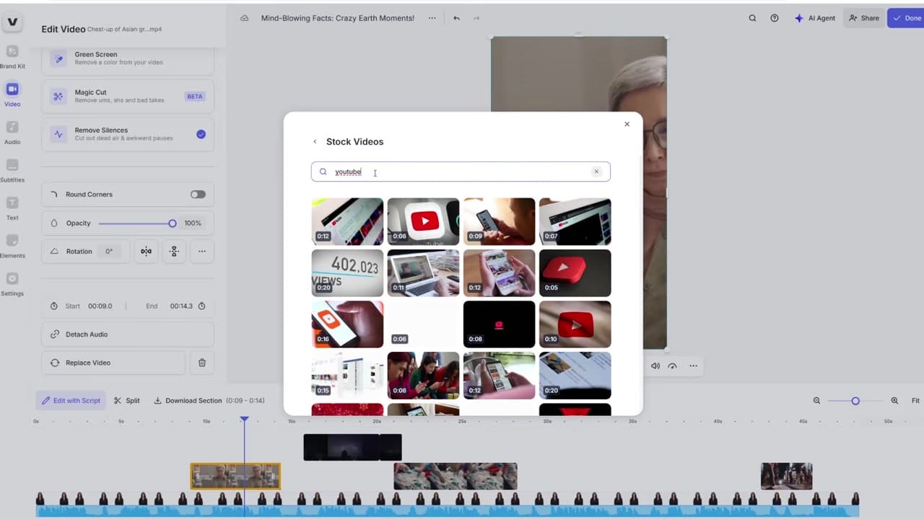
Task: Select the Video sidebar tab
Action: pyautogui.click(x=12, y=94)
